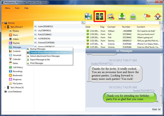Click the green 'Thank you for attending' bubble
The width and height of the screenshot is (164, 116).
[x=131, y=97]
